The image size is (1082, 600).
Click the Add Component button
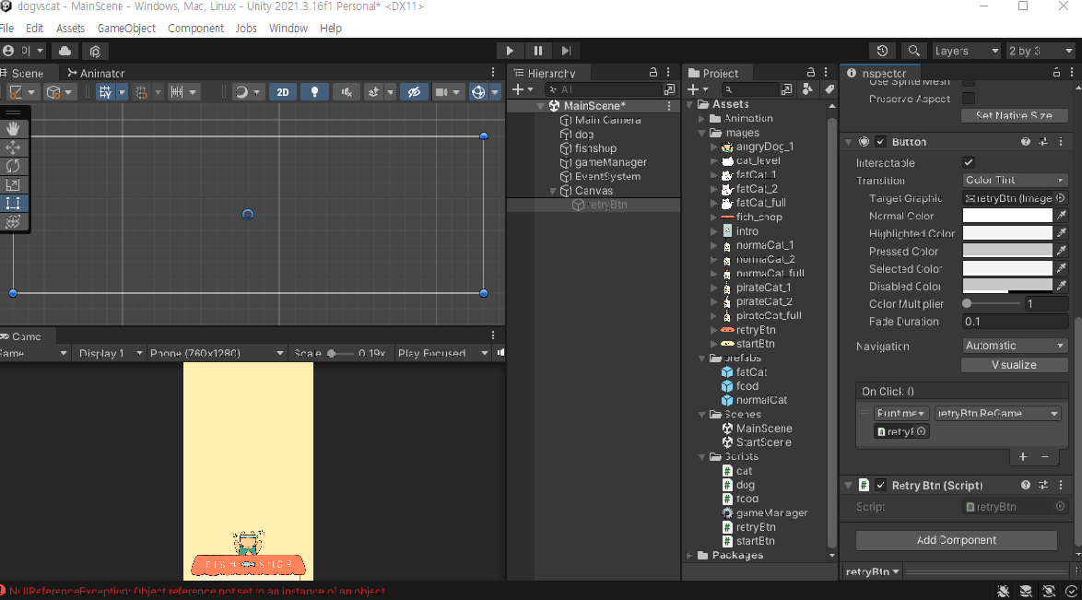[x=957, y=540]
